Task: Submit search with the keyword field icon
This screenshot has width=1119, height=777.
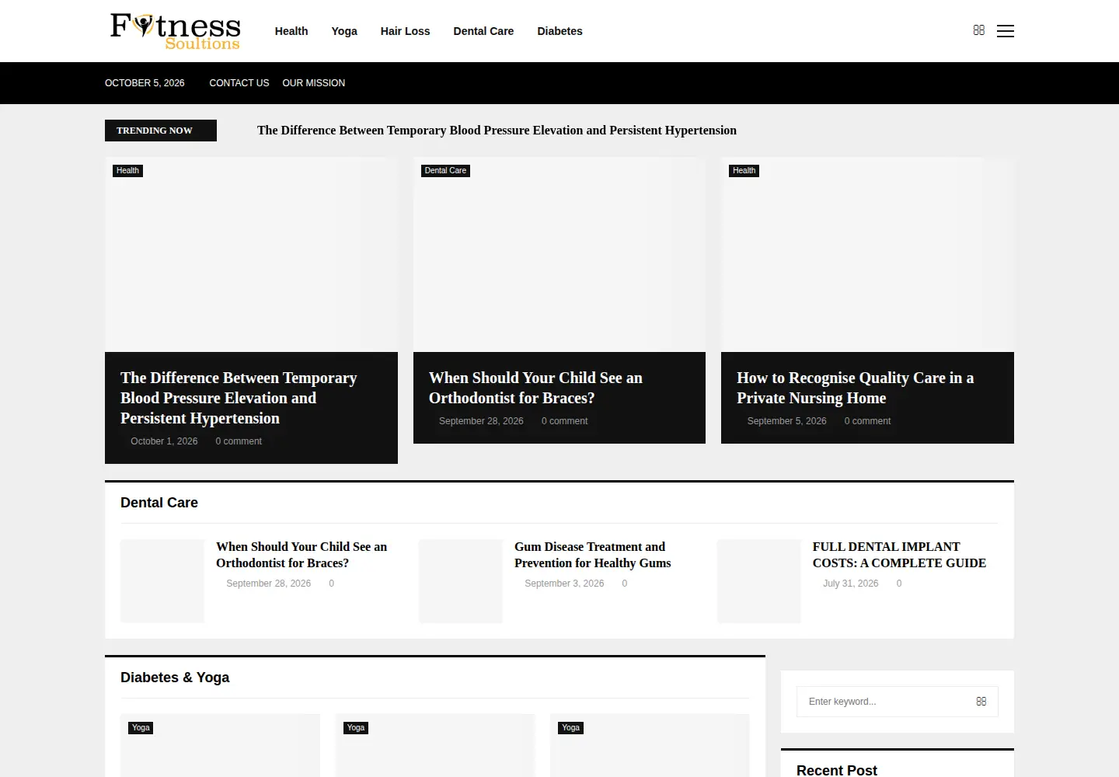Action: pyautogui.click(x=981, y=701)
